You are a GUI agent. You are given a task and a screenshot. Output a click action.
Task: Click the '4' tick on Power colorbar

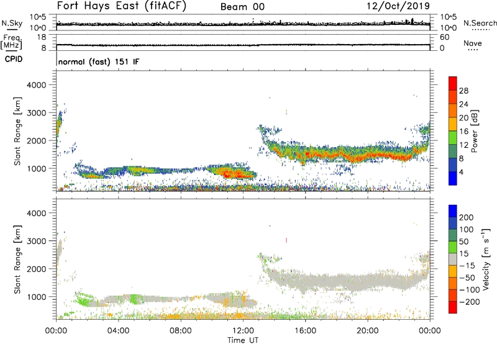[x=462, y=171]
